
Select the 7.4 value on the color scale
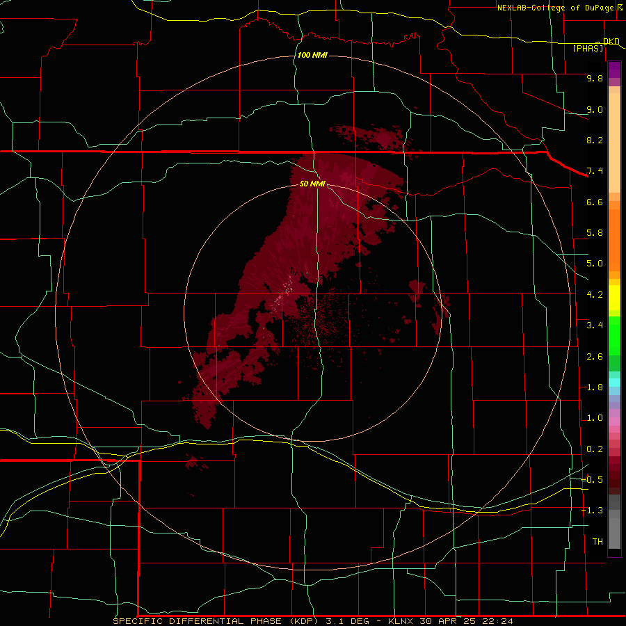click(x=595, y=171)
